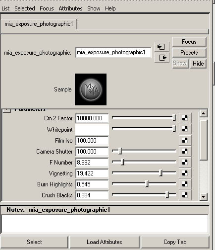Click checker map icon for F Number

(x=185, y=162)
